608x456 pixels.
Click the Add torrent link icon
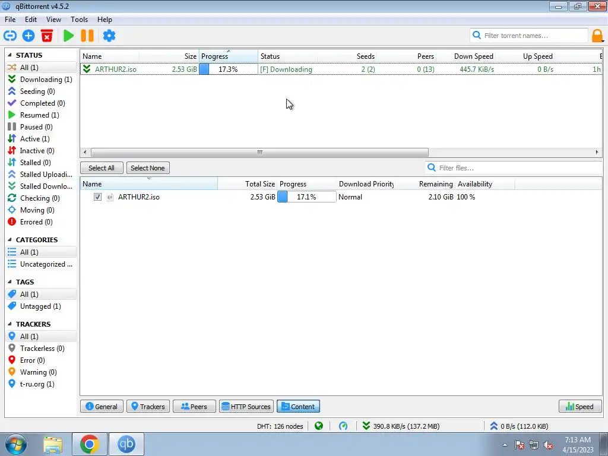10,36
